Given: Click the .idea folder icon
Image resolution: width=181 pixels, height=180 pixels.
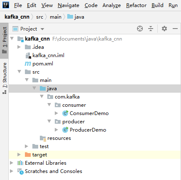Looking at the screenshot, I should tap(28, 47).
